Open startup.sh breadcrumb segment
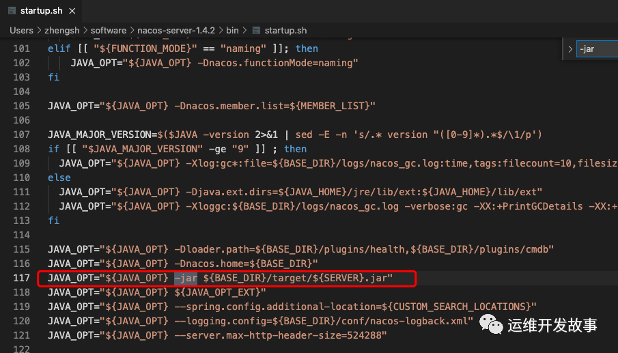The height and width of the screenshot is (353, 618). point(285,30)
